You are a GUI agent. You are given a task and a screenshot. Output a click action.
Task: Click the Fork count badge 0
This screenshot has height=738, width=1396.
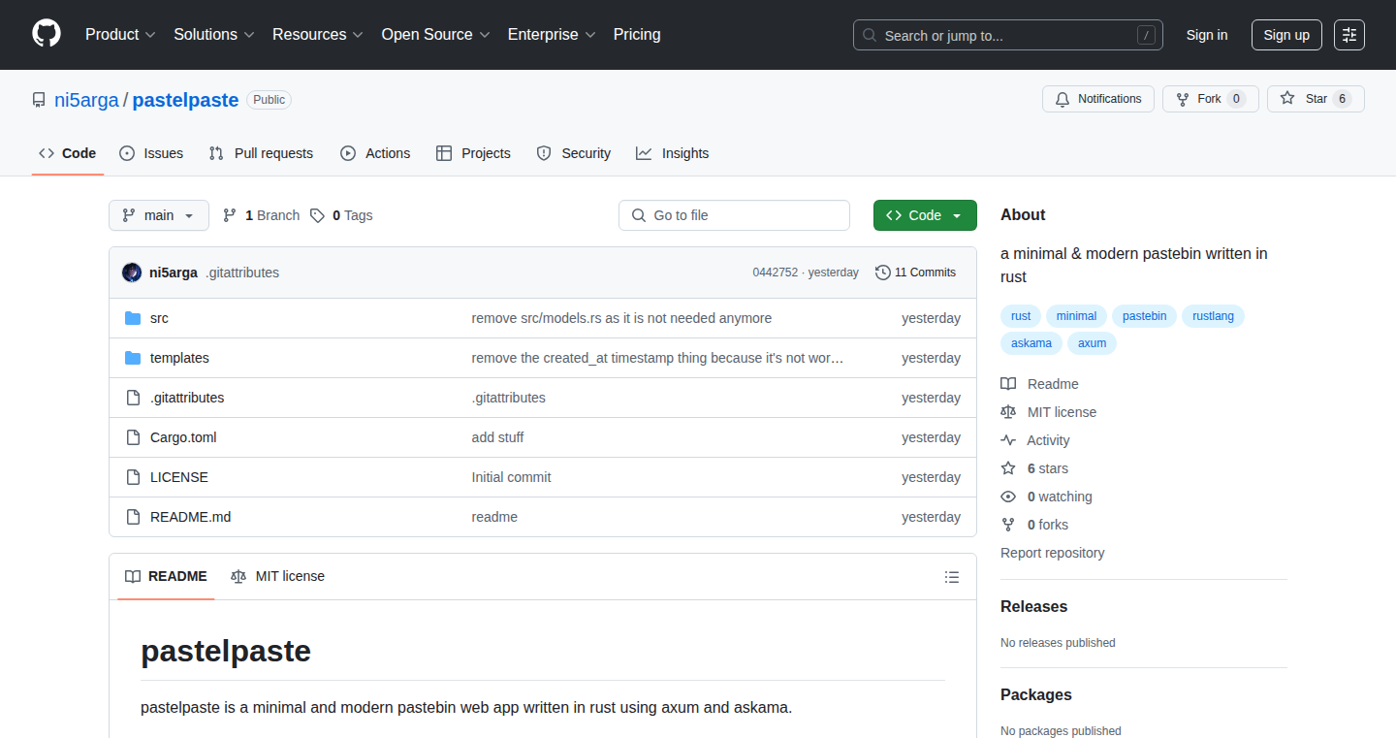pos(1236,99)
